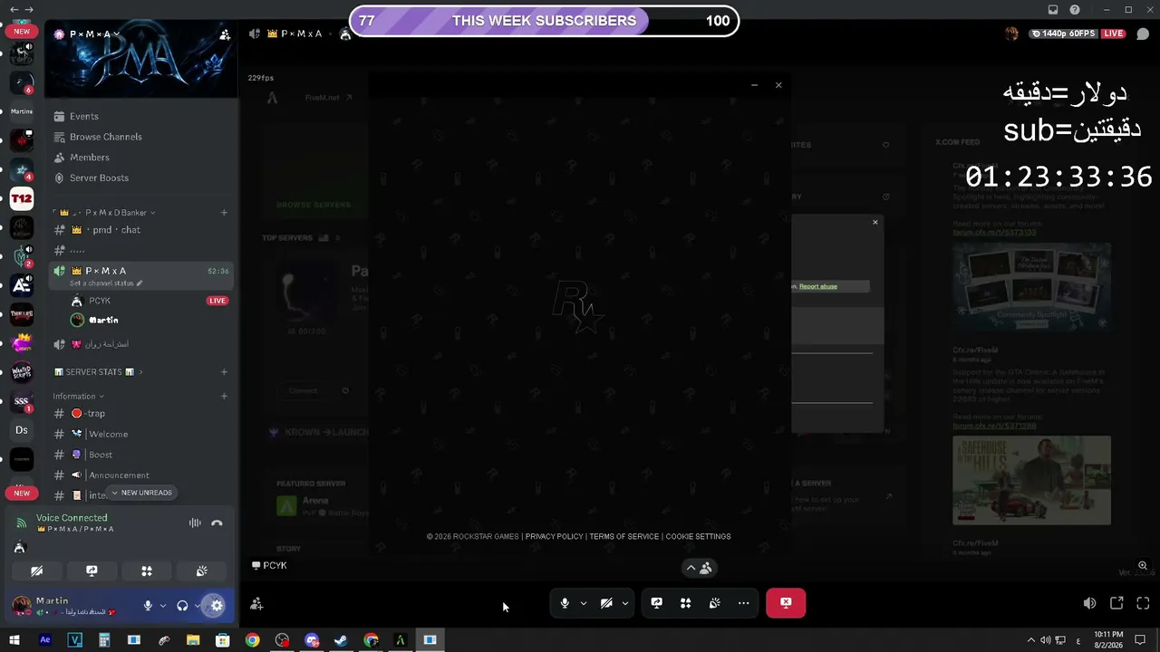Open the Boost channel
1160x652 pixels.
click(x=140, y=455)
